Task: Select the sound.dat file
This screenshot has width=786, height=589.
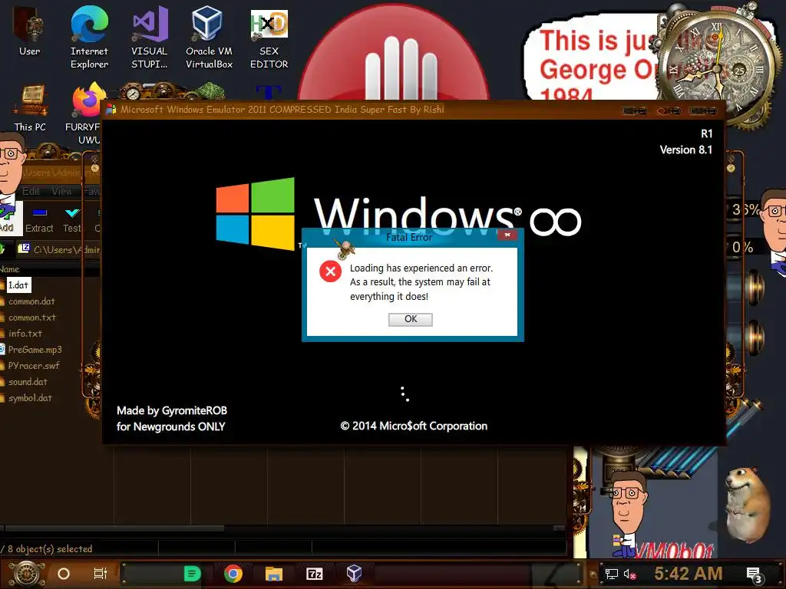Action: point(28,382)
